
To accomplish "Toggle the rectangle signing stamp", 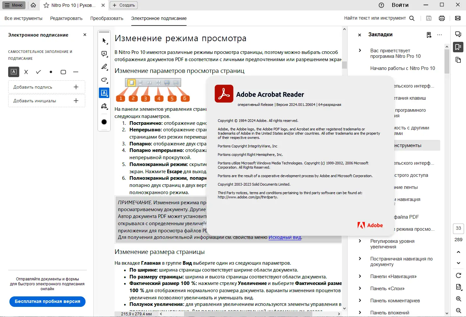I will click(x=63, y=72).
